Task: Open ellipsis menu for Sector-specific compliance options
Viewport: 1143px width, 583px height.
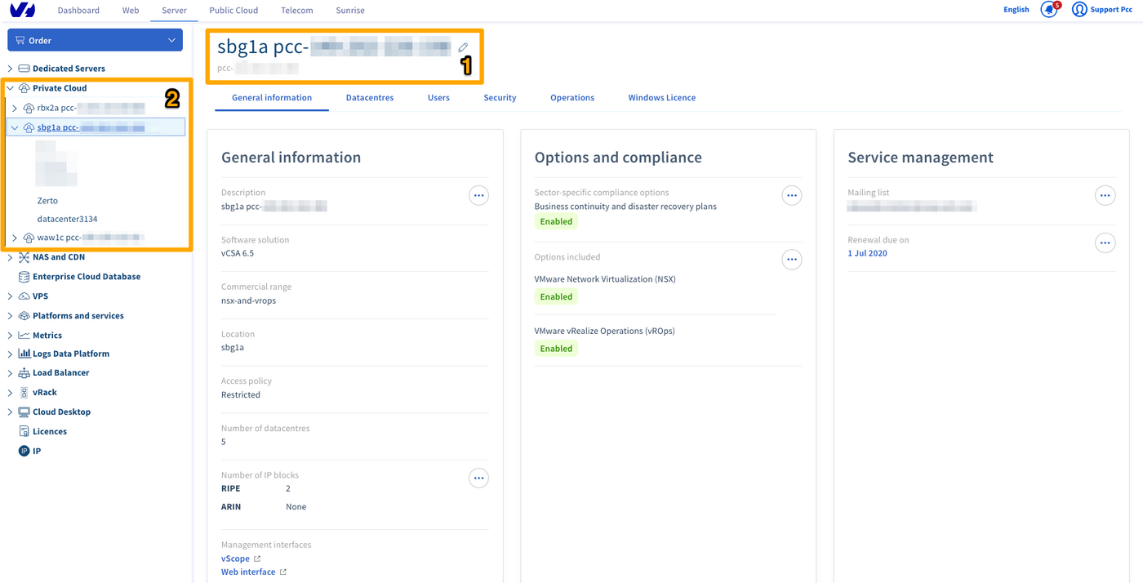Action: (x=791, y=196)
